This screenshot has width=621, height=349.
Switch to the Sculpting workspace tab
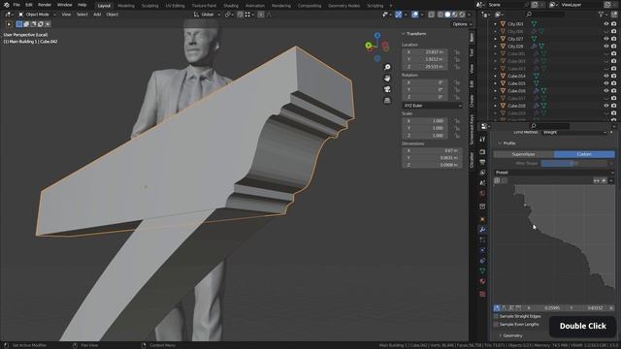point(149,6)
